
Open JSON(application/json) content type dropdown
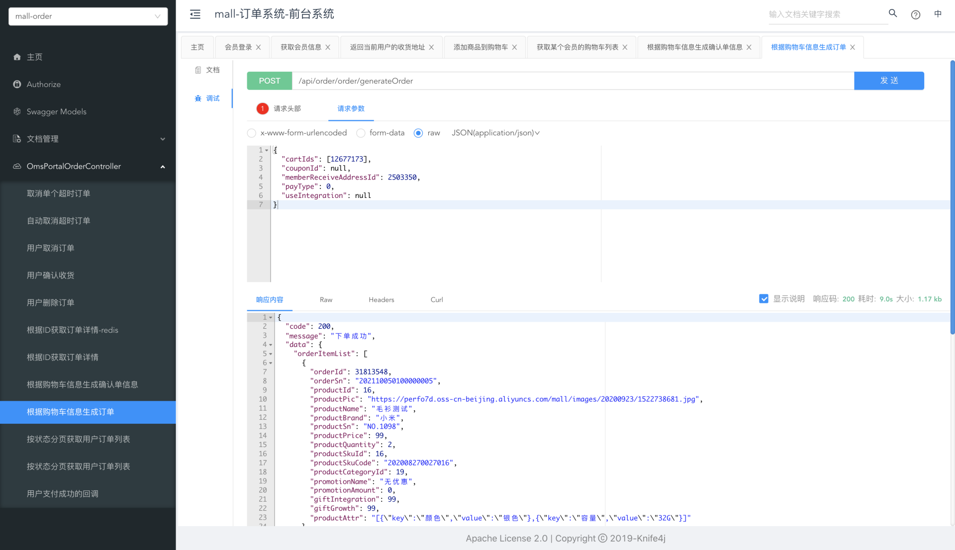coord(495,133)
